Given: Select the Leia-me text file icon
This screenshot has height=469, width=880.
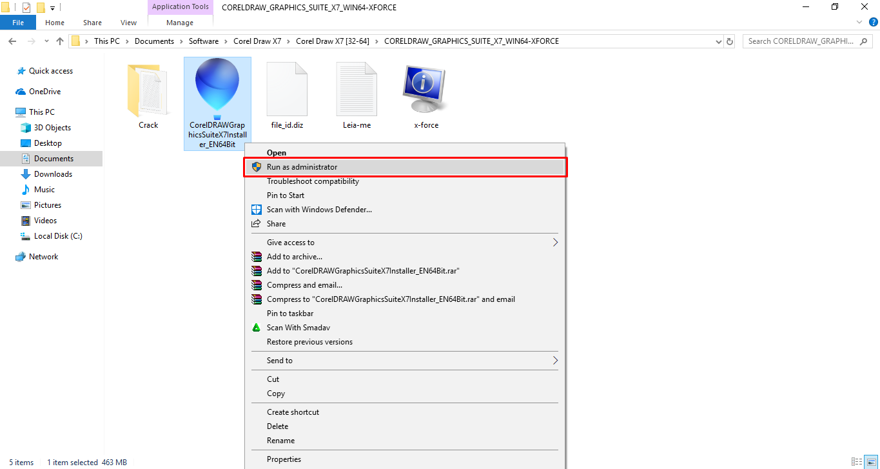Looking at the screenshot, I should point(357,89).
